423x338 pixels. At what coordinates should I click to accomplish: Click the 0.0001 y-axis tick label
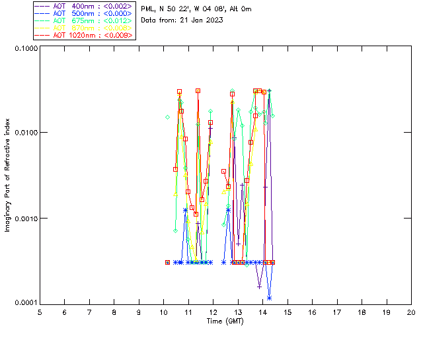click(x=26, y=303)
